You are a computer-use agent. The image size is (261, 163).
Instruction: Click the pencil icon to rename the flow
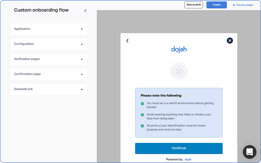pyautogui.click(x=85, y=11)
